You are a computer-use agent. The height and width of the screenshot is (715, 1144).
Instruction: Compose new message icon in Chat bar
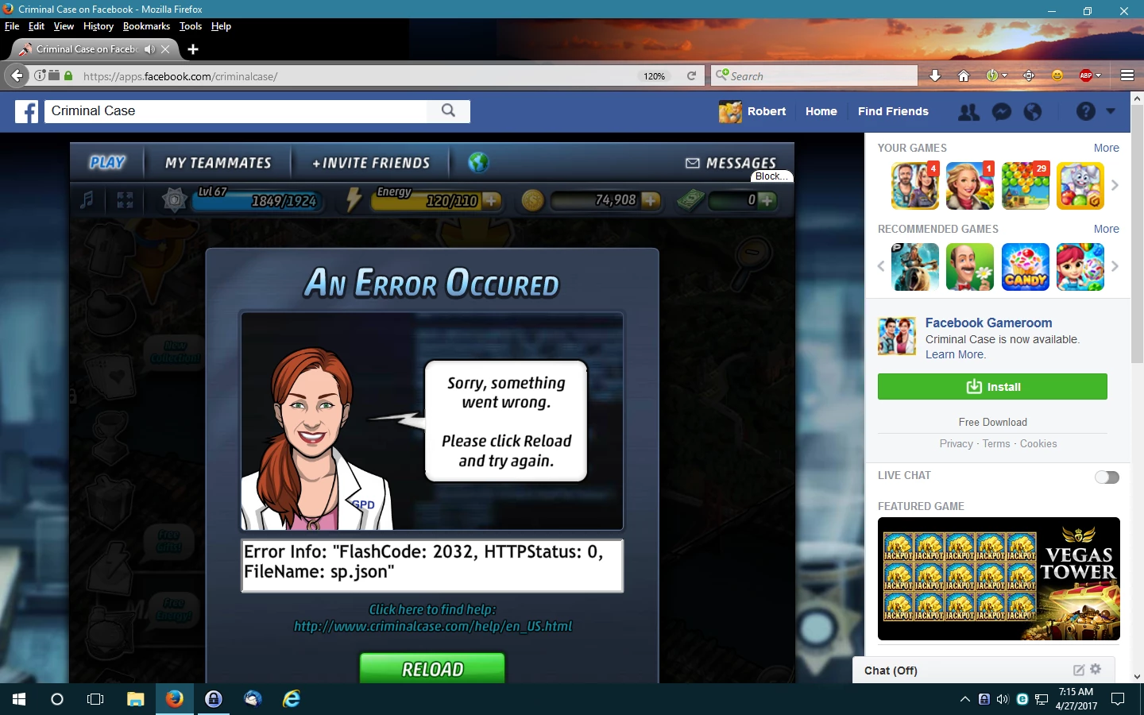[x=1079, y=670]
